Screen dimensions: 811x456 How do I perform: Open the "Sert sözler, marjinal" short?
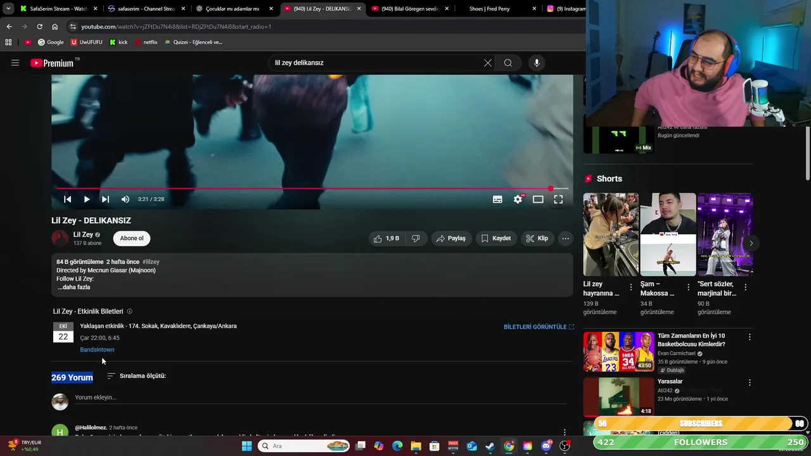(x=725, y=234)
